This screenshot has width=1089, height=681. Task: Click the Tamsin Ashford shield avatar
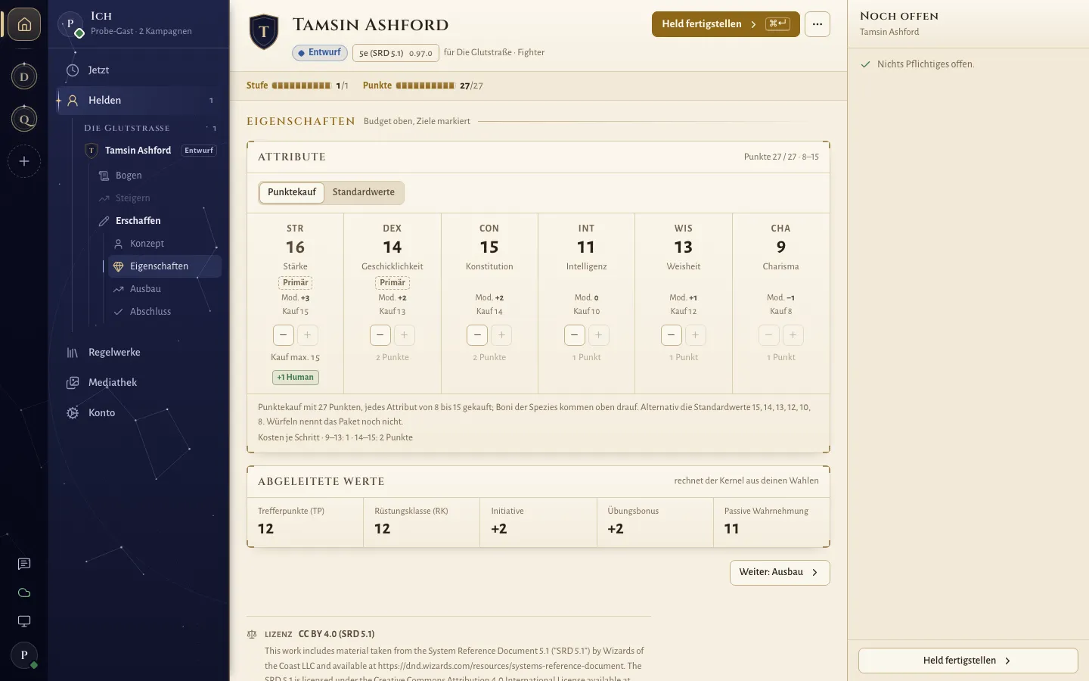click(x=264, y=32)
